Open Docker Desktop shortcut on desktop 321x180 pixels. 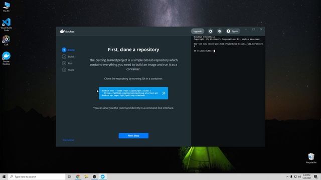6,58
